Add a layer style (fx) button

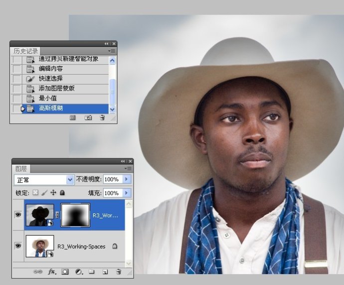[x=52, y=272]
